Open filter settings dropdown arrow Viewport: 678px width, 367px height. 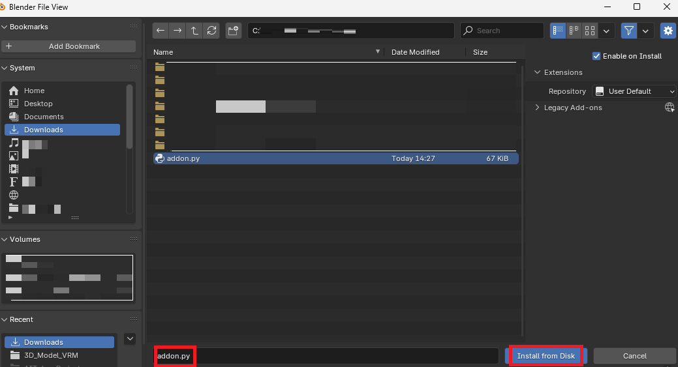(645, 31)
